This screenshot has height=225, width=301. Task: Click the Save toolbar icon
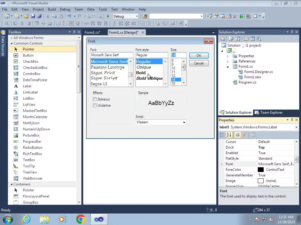(33, 16)
